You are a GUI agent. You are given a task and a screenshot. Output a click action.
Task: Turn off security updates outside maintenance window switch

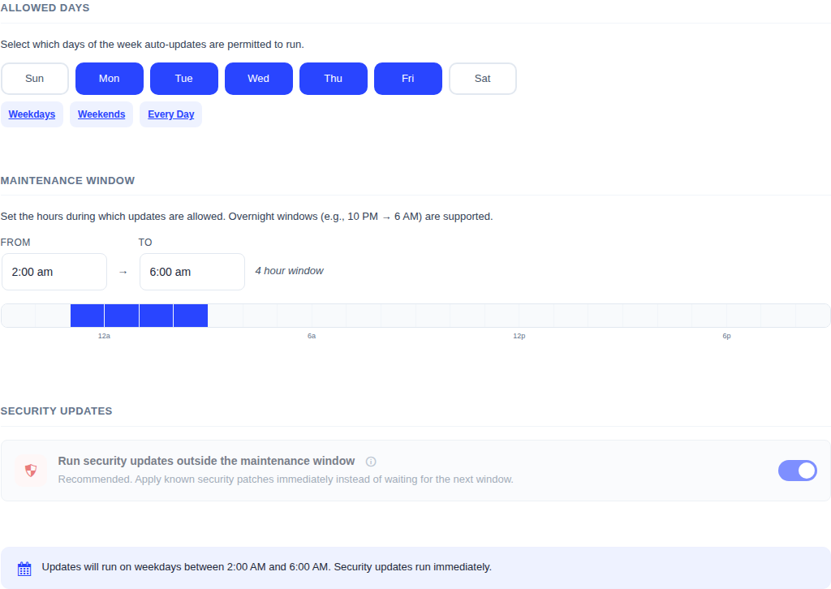pos(797,471)
